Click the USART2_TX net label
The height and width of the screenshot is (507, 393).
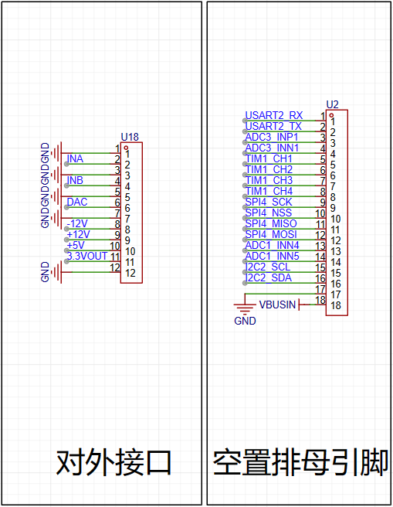click(x=273, y=126)
